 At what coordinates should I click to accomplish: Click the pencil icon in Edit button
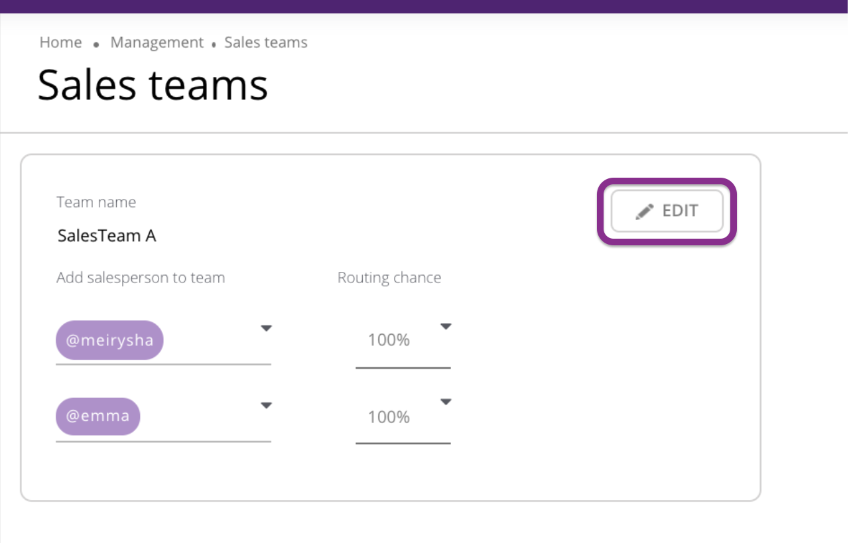(x=644, y=211)
